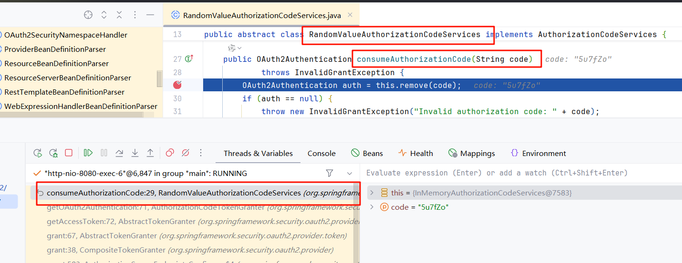The width and height of the screenshot is (682, 263).
Task: Click Rerun debug session icon
Action: click(38, 153)
